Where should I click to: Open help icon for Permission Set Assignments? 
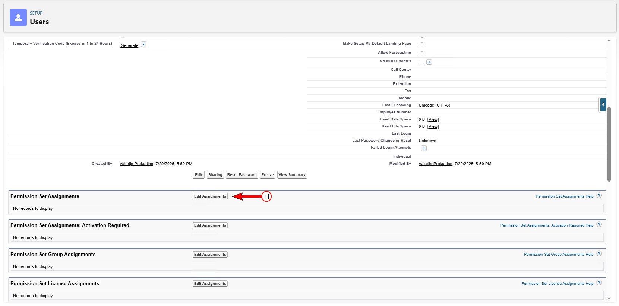599,196
